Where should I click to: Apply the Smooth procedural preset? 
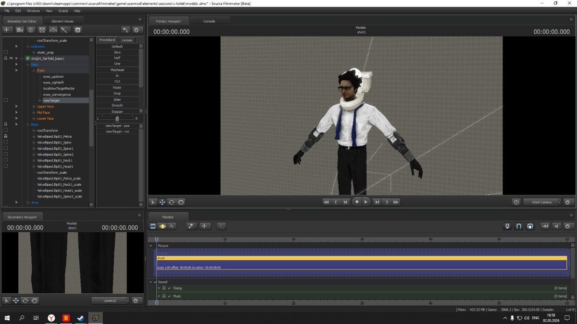(117, 105)
